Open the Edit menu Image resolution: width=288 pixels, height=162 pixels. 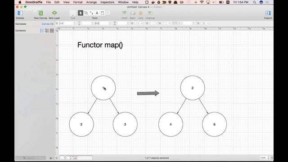tap(57, 2)
